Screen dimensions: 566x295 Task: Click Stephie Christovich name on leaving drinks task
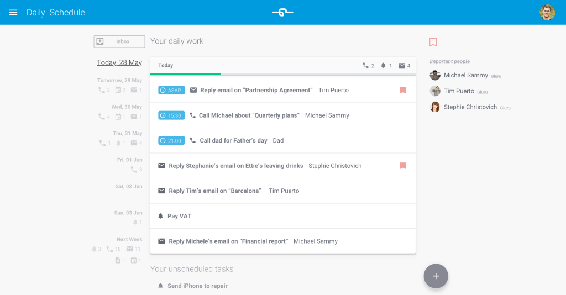click(335, 166)
